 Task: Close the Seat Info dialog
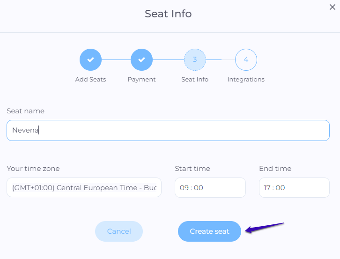(332, 7)
